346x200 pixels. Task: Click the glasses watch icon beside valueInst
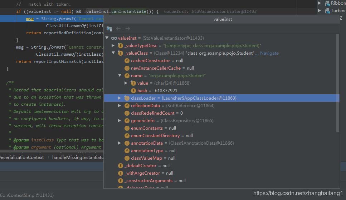[x=114, y=38]
